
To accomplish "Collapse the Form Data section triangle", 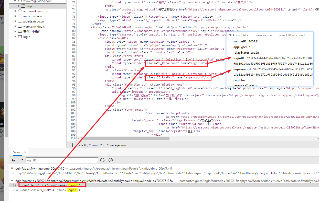I will click(x=230, y=35).
